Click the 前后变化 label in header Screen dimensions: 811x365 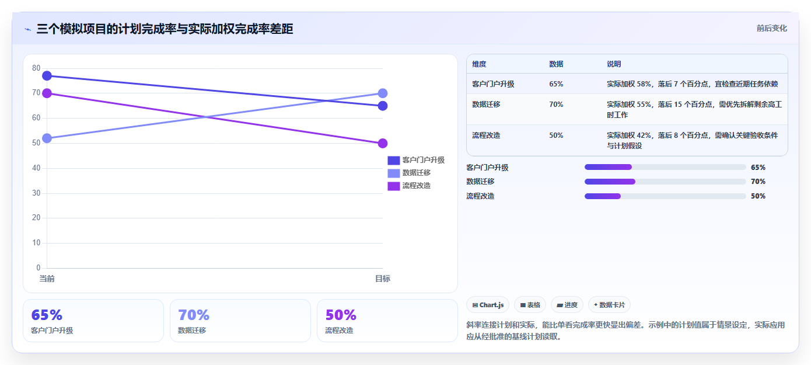click(x=772, y=28)
